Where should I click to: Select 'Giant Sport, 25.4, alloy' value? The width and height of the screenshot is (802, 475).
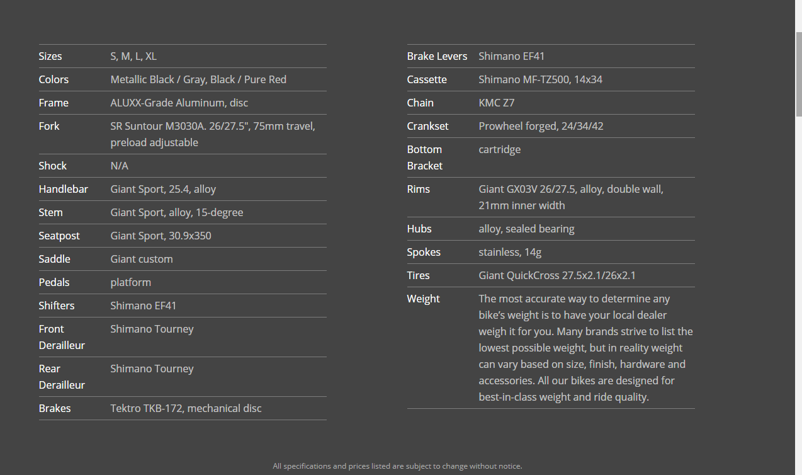[x=163, y=189]
